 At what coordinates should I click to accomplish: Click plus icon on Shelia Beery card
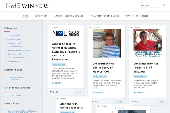(91, 27)
